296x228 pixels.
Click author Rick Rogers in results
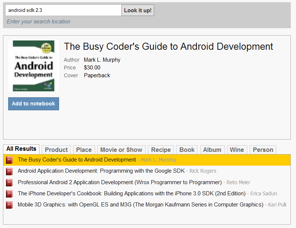click(x=203, y=171)
